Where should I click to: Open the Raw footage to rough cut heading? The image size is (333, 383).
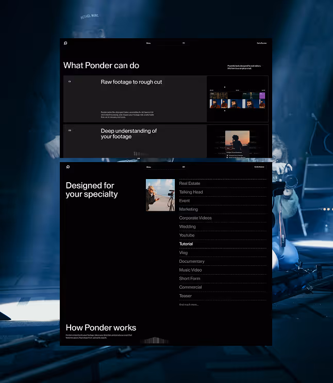click(x=131, y=82)
